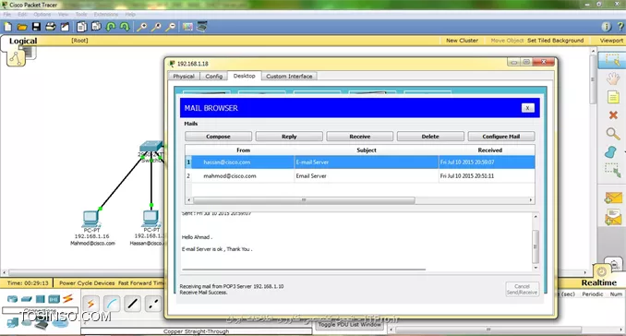
Task: Pick the Console cable connection
Action: 112,304
